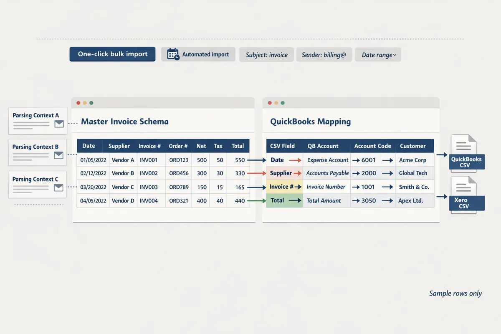Select the 01/05/2022 date cell
The height and width of the screenshot is (334, 501).
(93, 160)
